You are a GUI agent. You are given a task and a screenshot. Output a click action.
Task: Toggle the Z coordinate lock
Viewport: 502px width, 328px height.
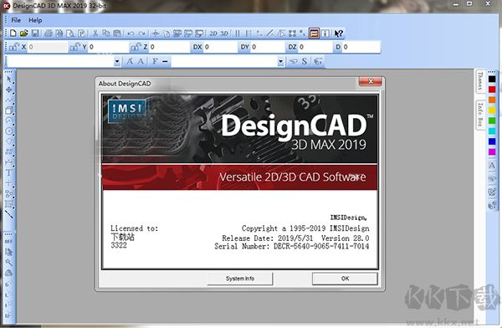click(x=136, y=47)
